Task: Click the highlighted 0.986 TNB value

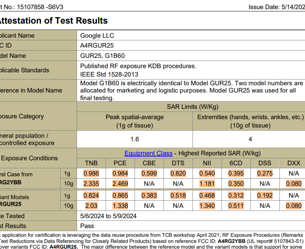Action: point(91,174)
